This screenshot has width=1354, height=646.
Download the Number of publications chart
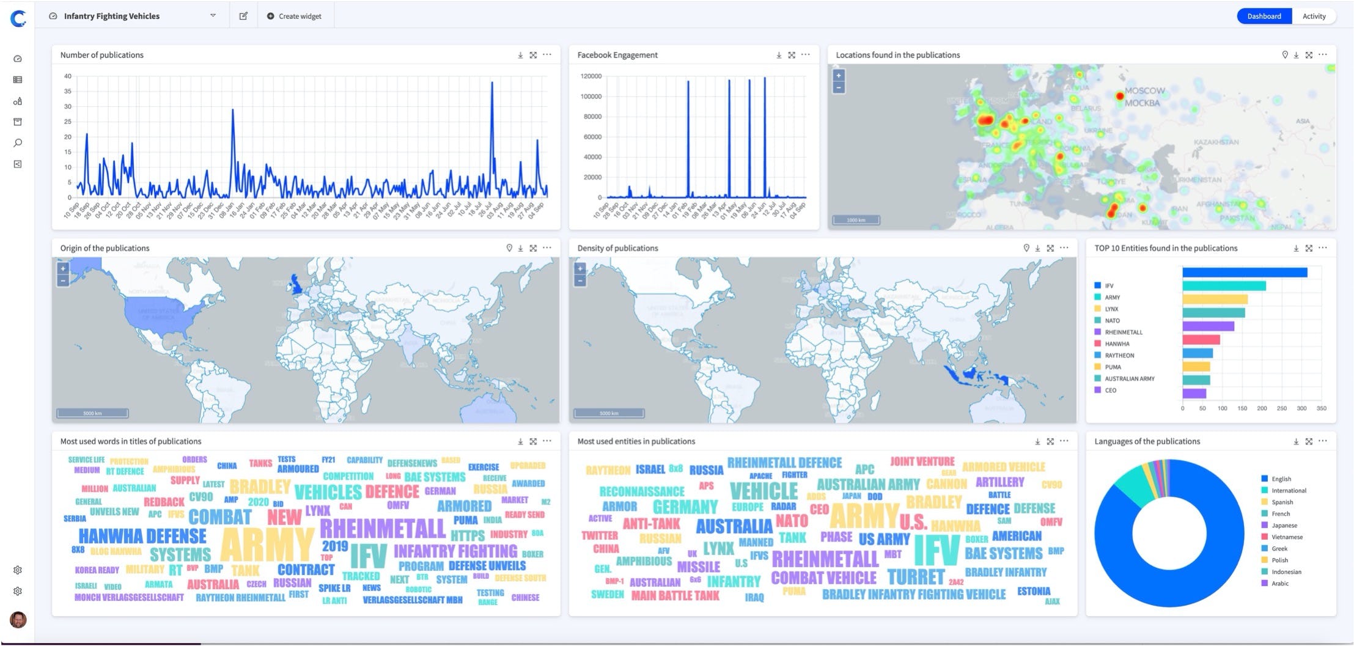[520, 55]
